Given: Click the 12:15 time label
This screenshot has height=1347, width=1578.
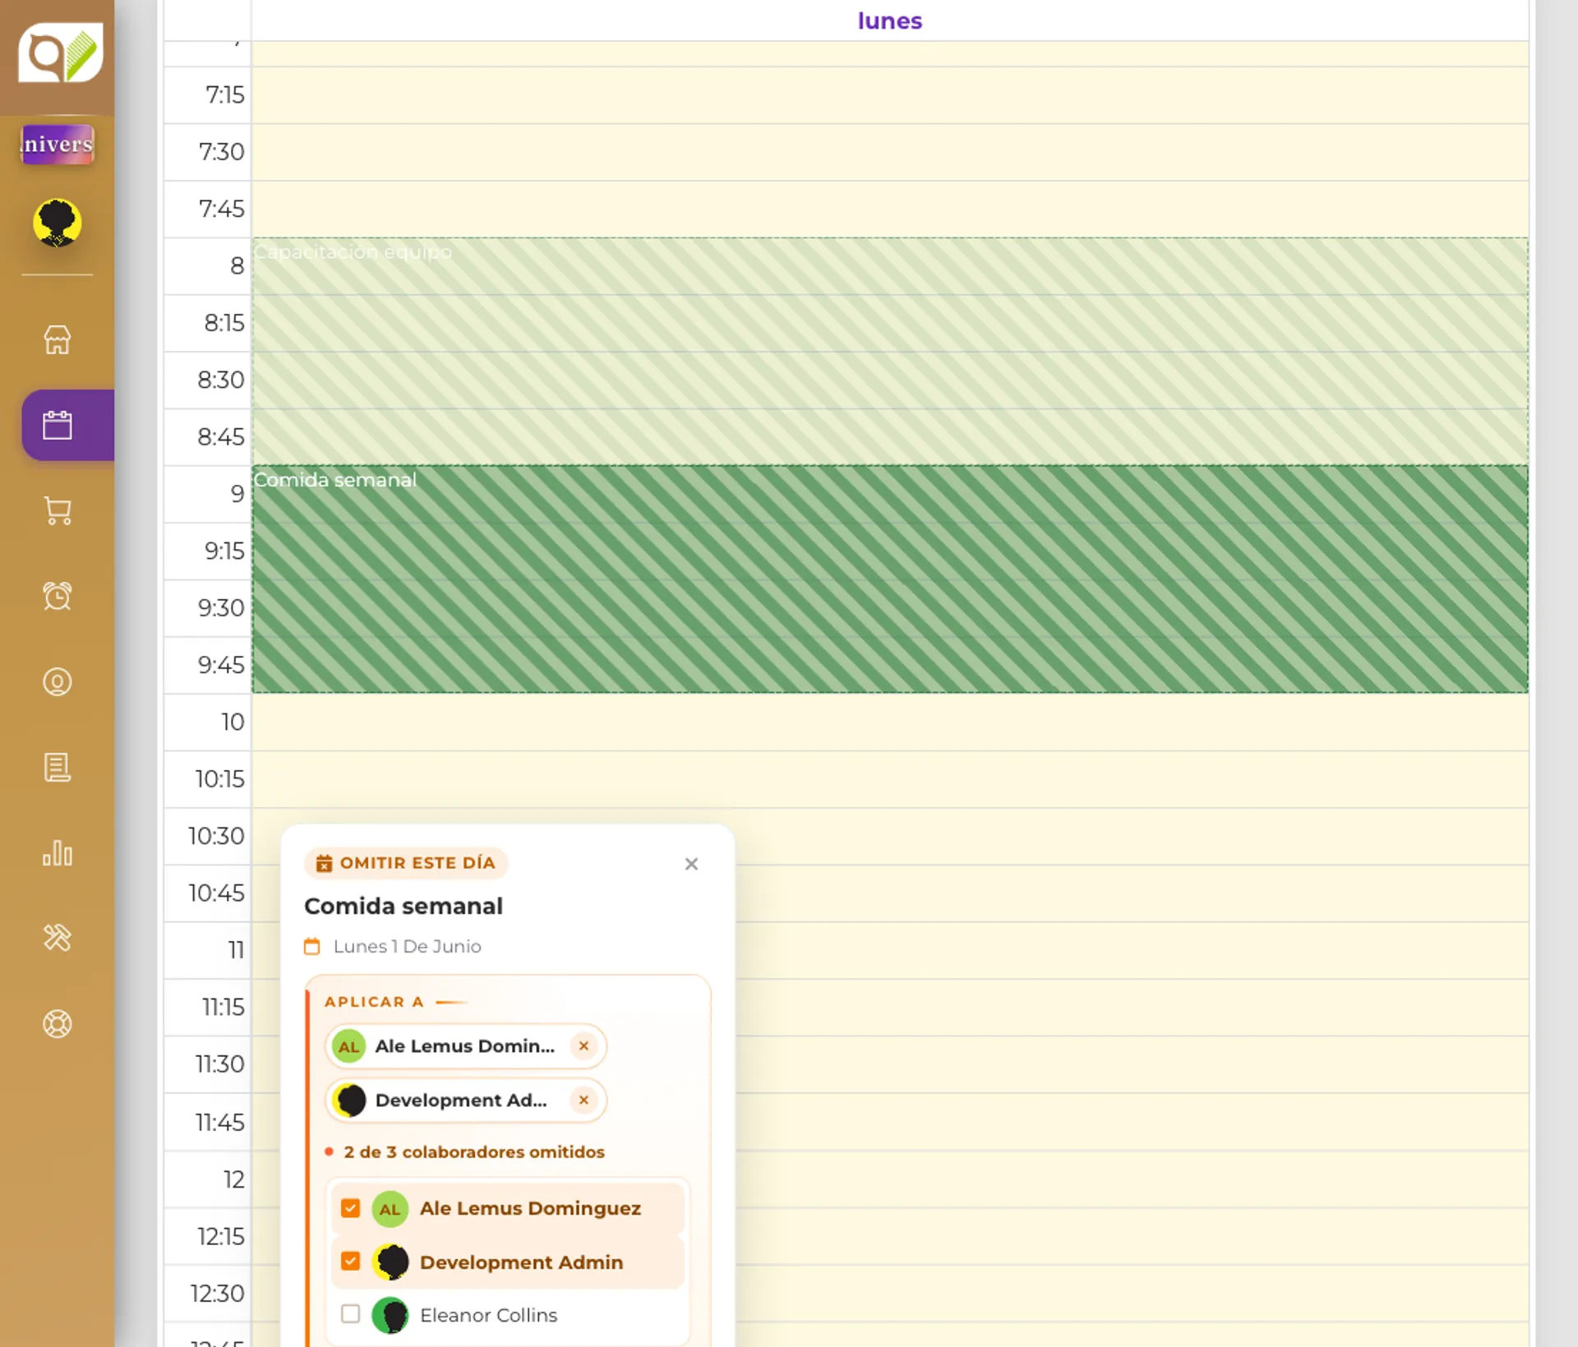Looking at the screenshot, I should 220,1237.
